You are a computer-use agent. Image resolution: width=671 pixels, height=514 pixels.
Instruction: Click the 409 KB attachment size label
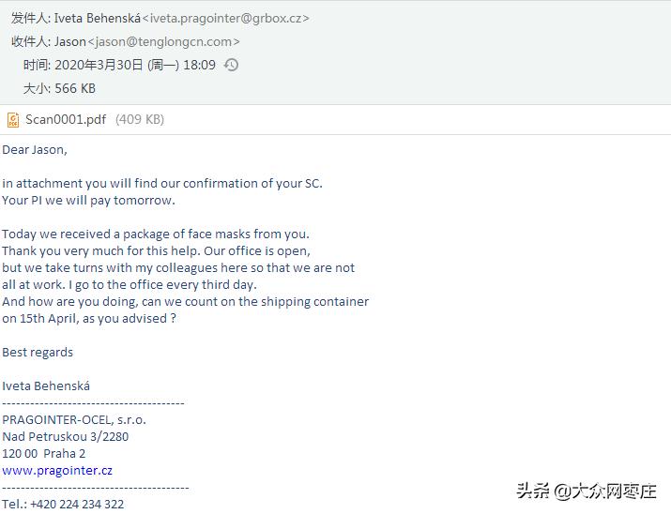[140, 119]
